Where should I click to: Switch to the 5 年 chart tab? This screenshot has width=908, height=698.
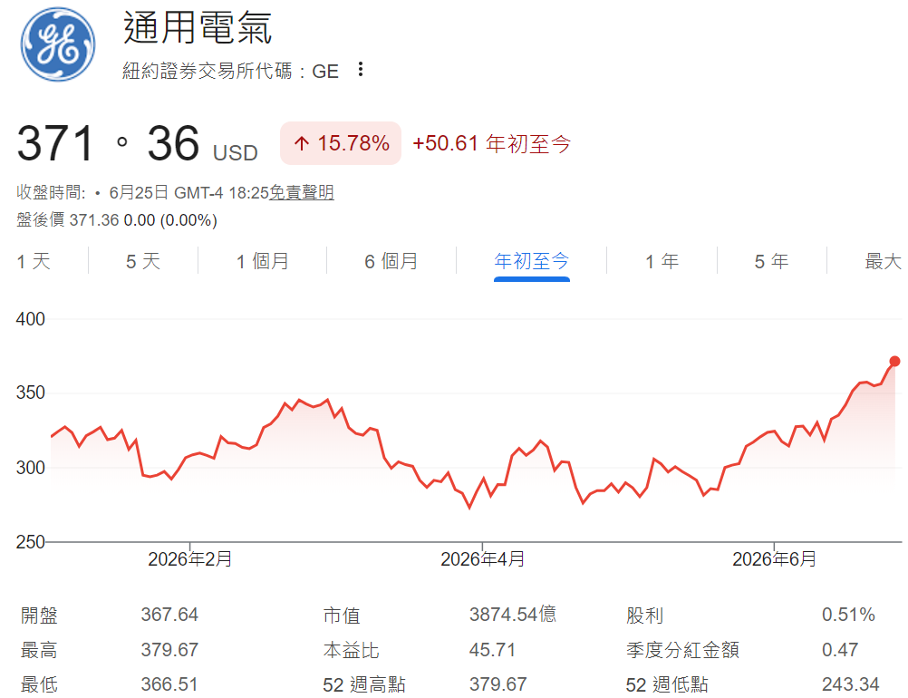point(771,261)
